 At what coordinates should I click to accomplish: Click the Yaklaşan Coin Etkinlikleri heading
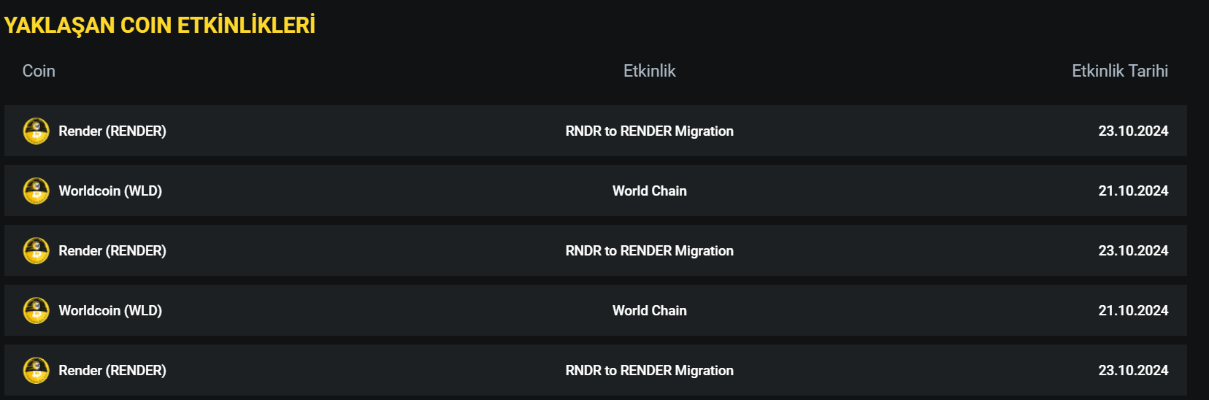[159, 26]
